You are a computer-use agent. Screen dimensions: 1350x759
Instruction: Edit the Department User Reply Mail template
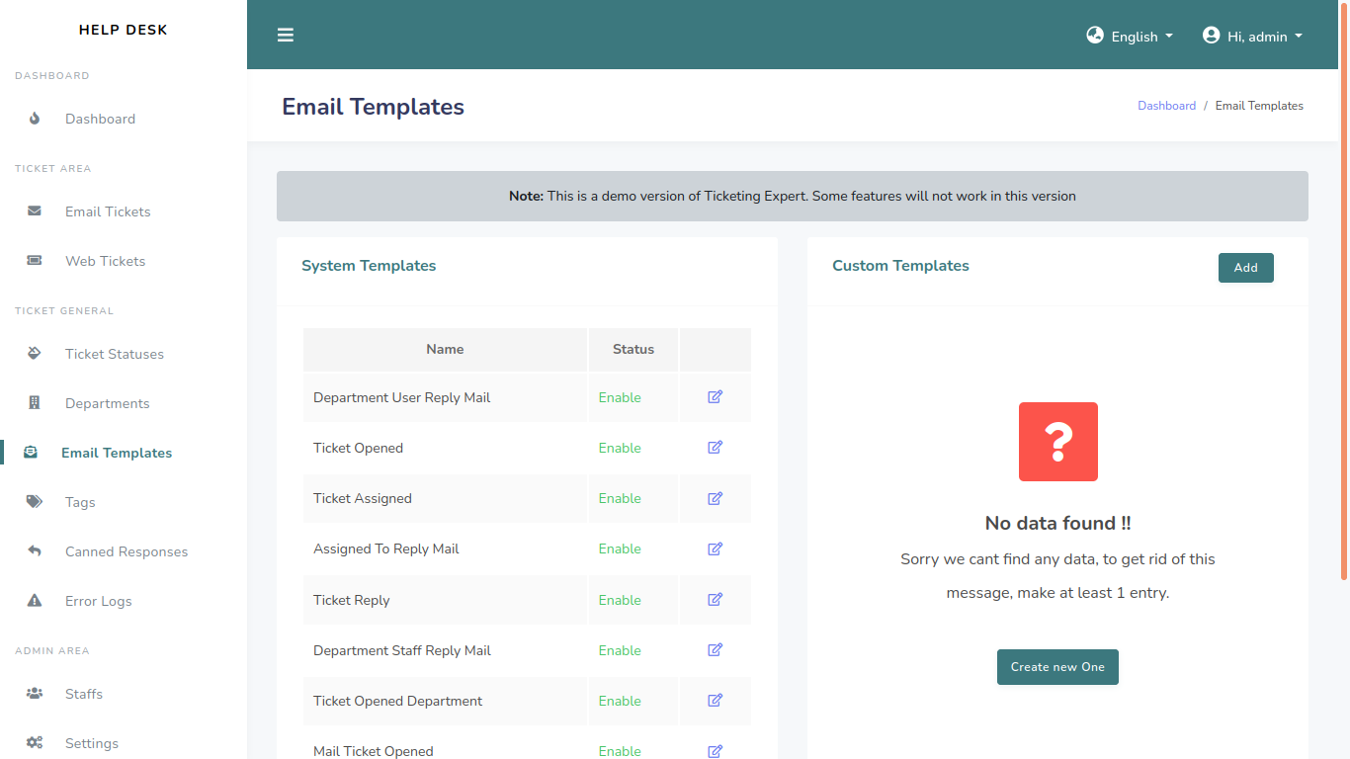pyautogui.click(x=715, y=396)
